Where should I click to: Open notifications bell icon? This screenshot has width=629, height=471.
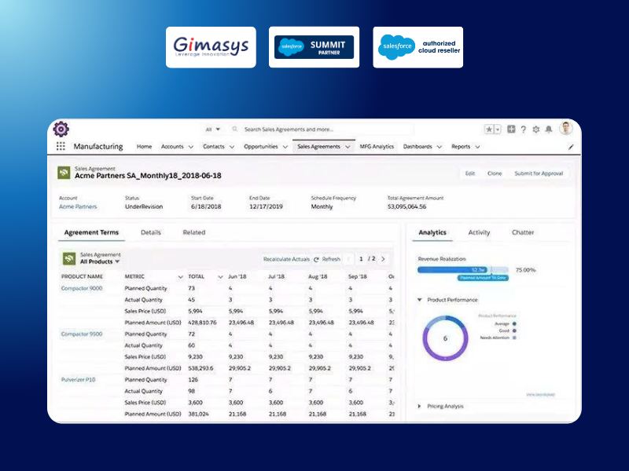[549, 129]
